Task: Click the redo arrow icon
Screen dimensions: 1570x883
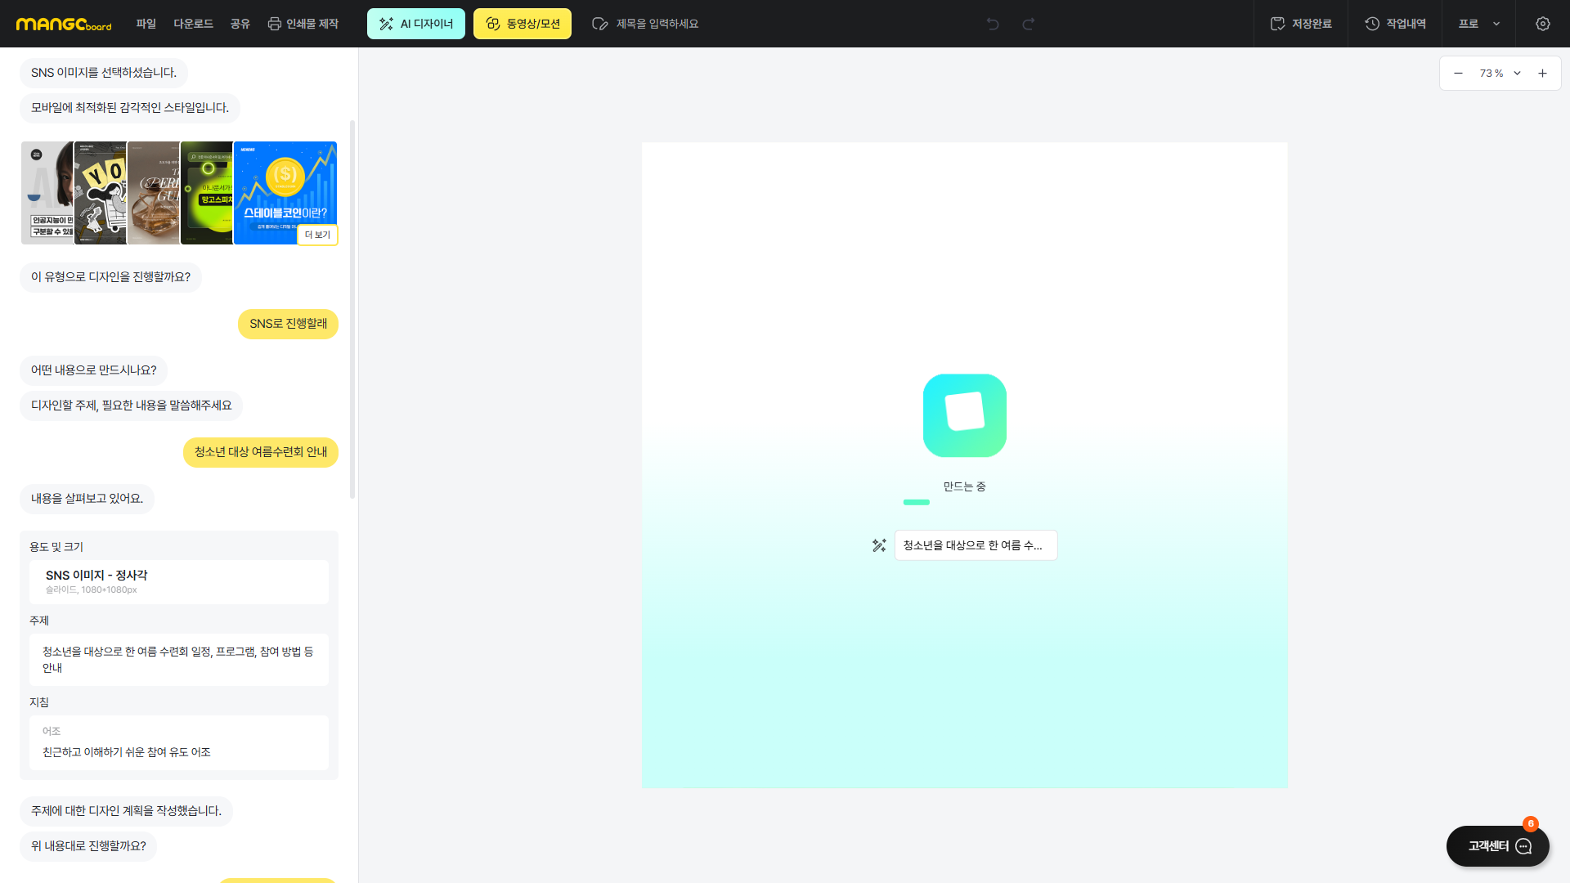Action: pyautogui.click(x=1029, y=24)
